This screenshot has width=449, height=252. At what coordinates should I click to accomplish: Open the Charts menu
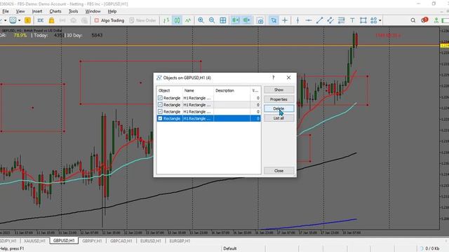(55, 11)
